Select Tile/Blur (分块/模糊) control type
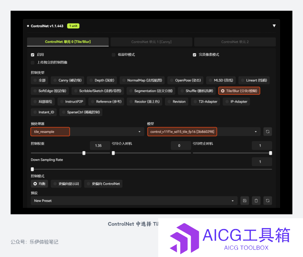 239,91
